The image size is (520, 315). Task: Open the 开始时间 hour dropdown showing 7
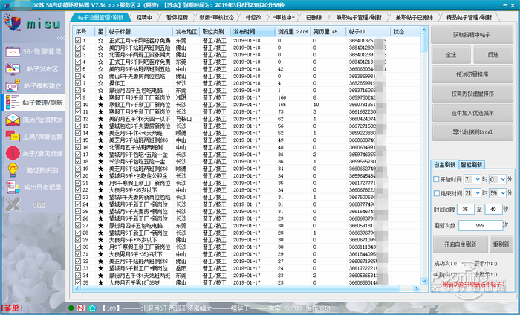coord(472,179)
